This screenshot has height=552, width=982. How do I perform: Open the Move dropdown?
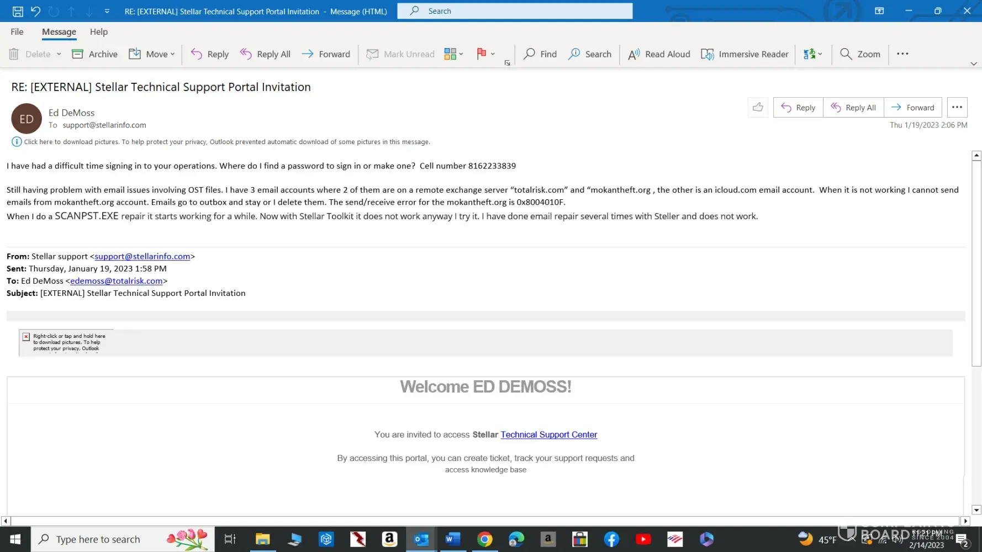[x=152, y=54]
